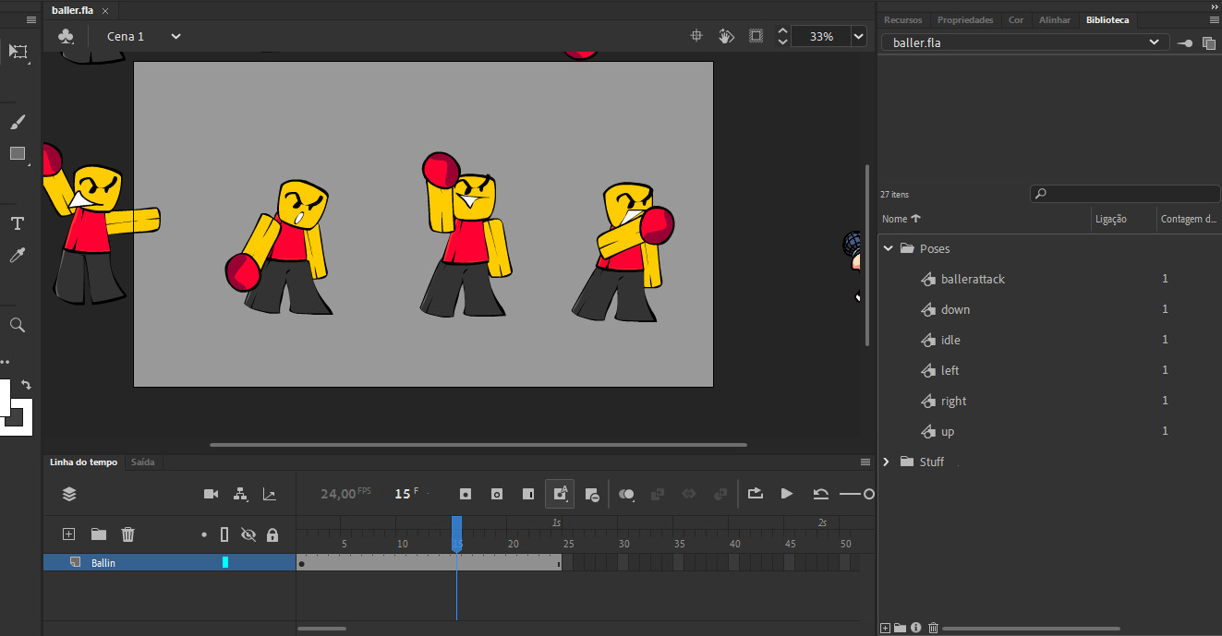Play the timeline animation

tap(786, 494)
